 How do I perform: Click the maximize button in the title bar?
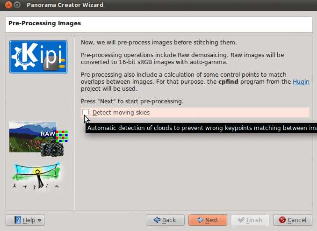(x=17, y=5)
